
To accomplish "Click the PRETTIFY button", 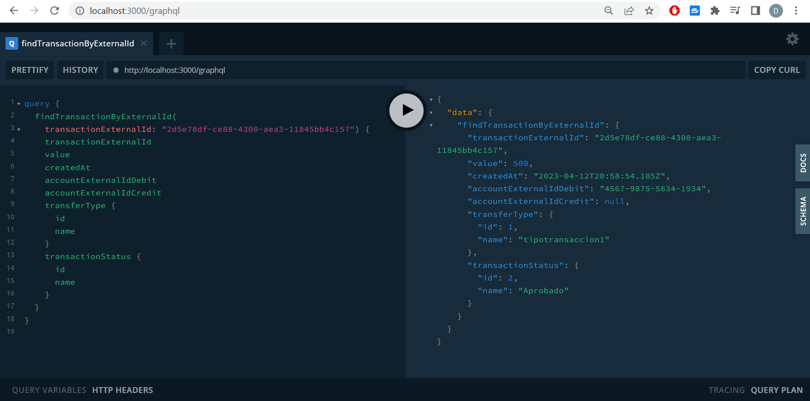I will (29, 70).
